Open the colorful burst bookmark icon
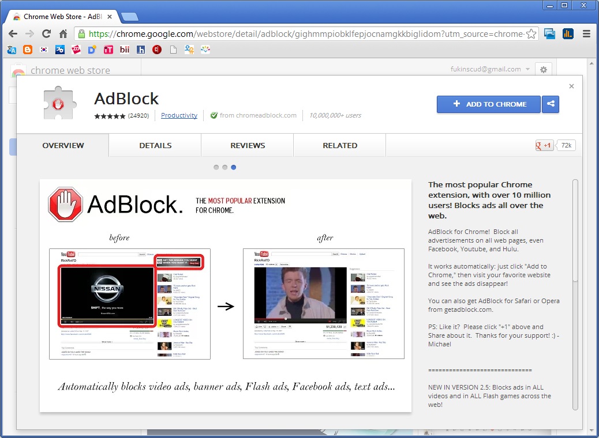The image size is (599, 438). click(x=205, y=50)
